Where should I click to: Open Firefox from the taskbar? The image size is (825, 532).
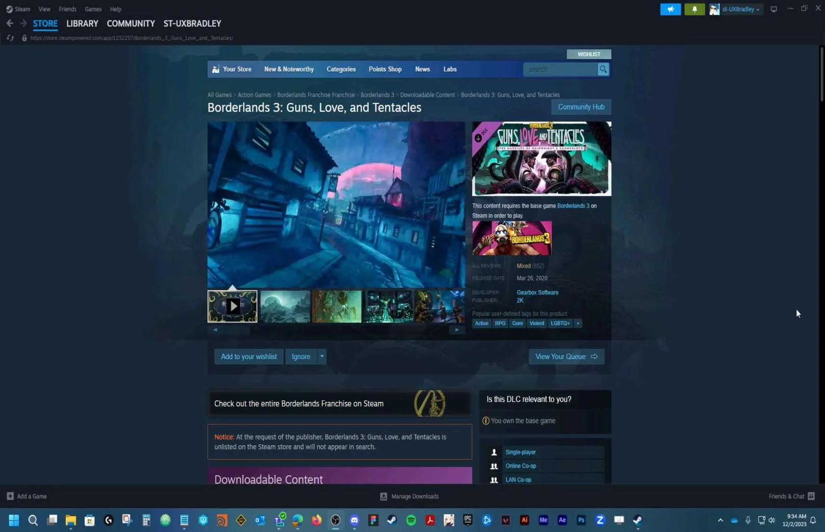[x=317, y=520]
